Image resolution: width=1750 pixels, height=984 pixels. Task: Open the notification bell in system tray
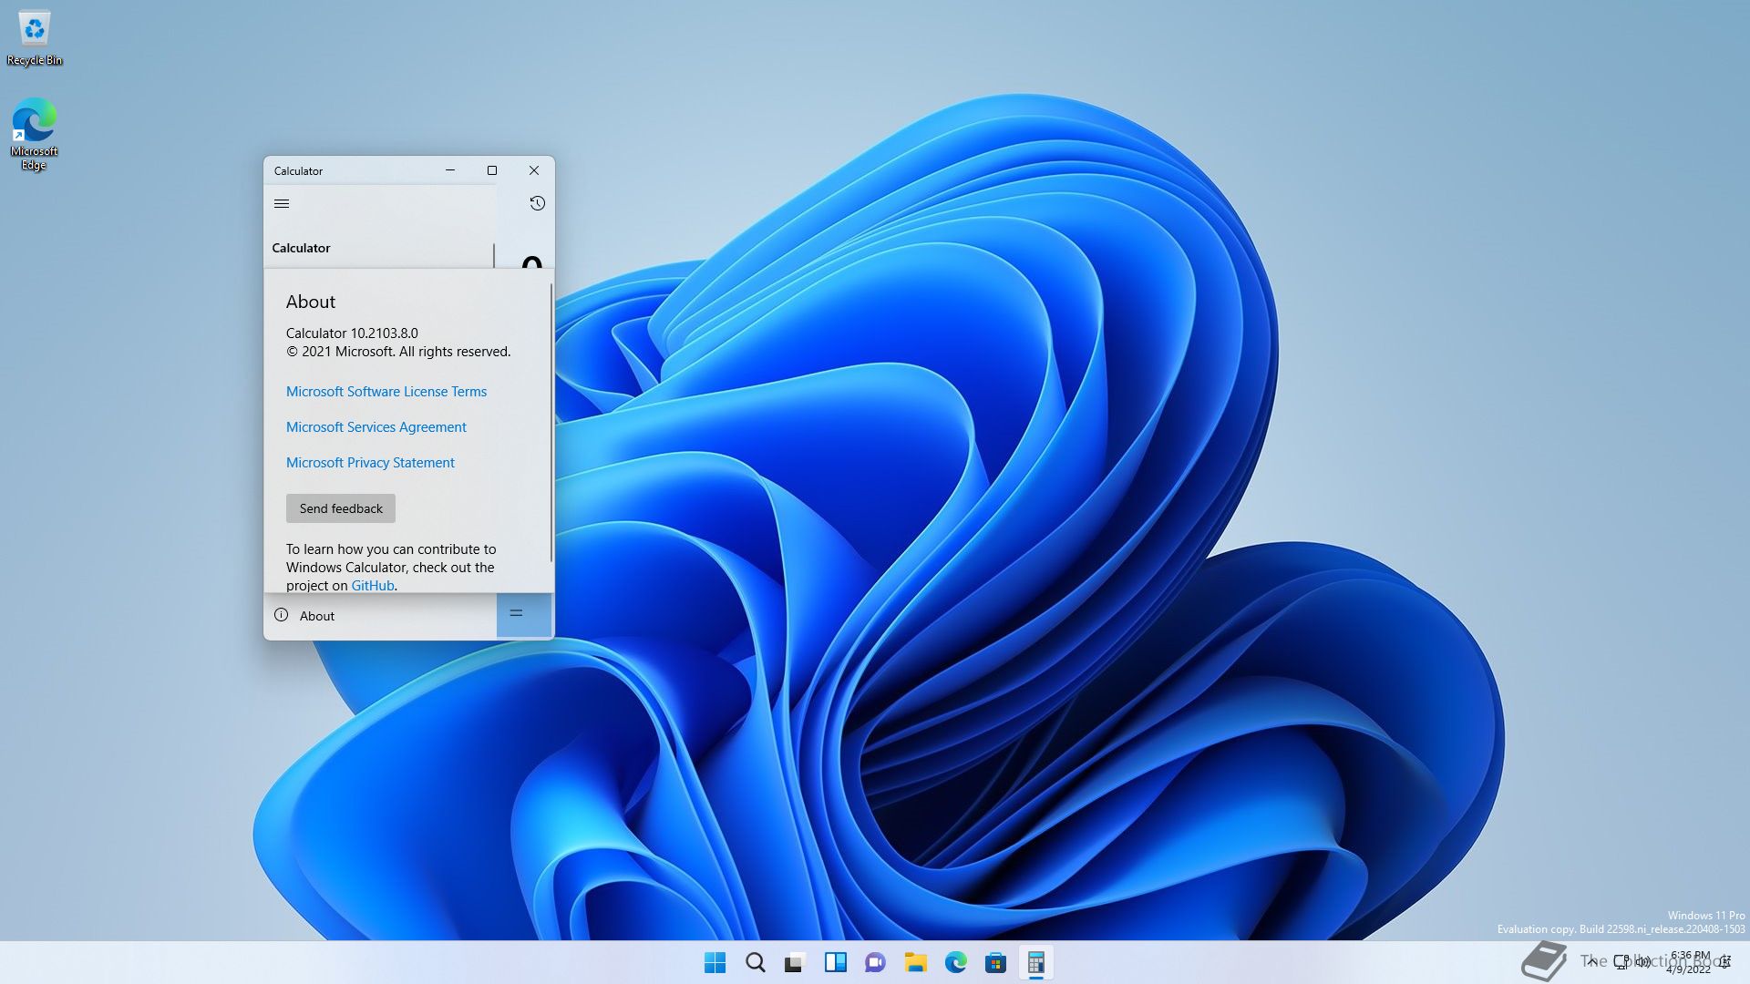pyautogui.click(x=1725, y=961)
